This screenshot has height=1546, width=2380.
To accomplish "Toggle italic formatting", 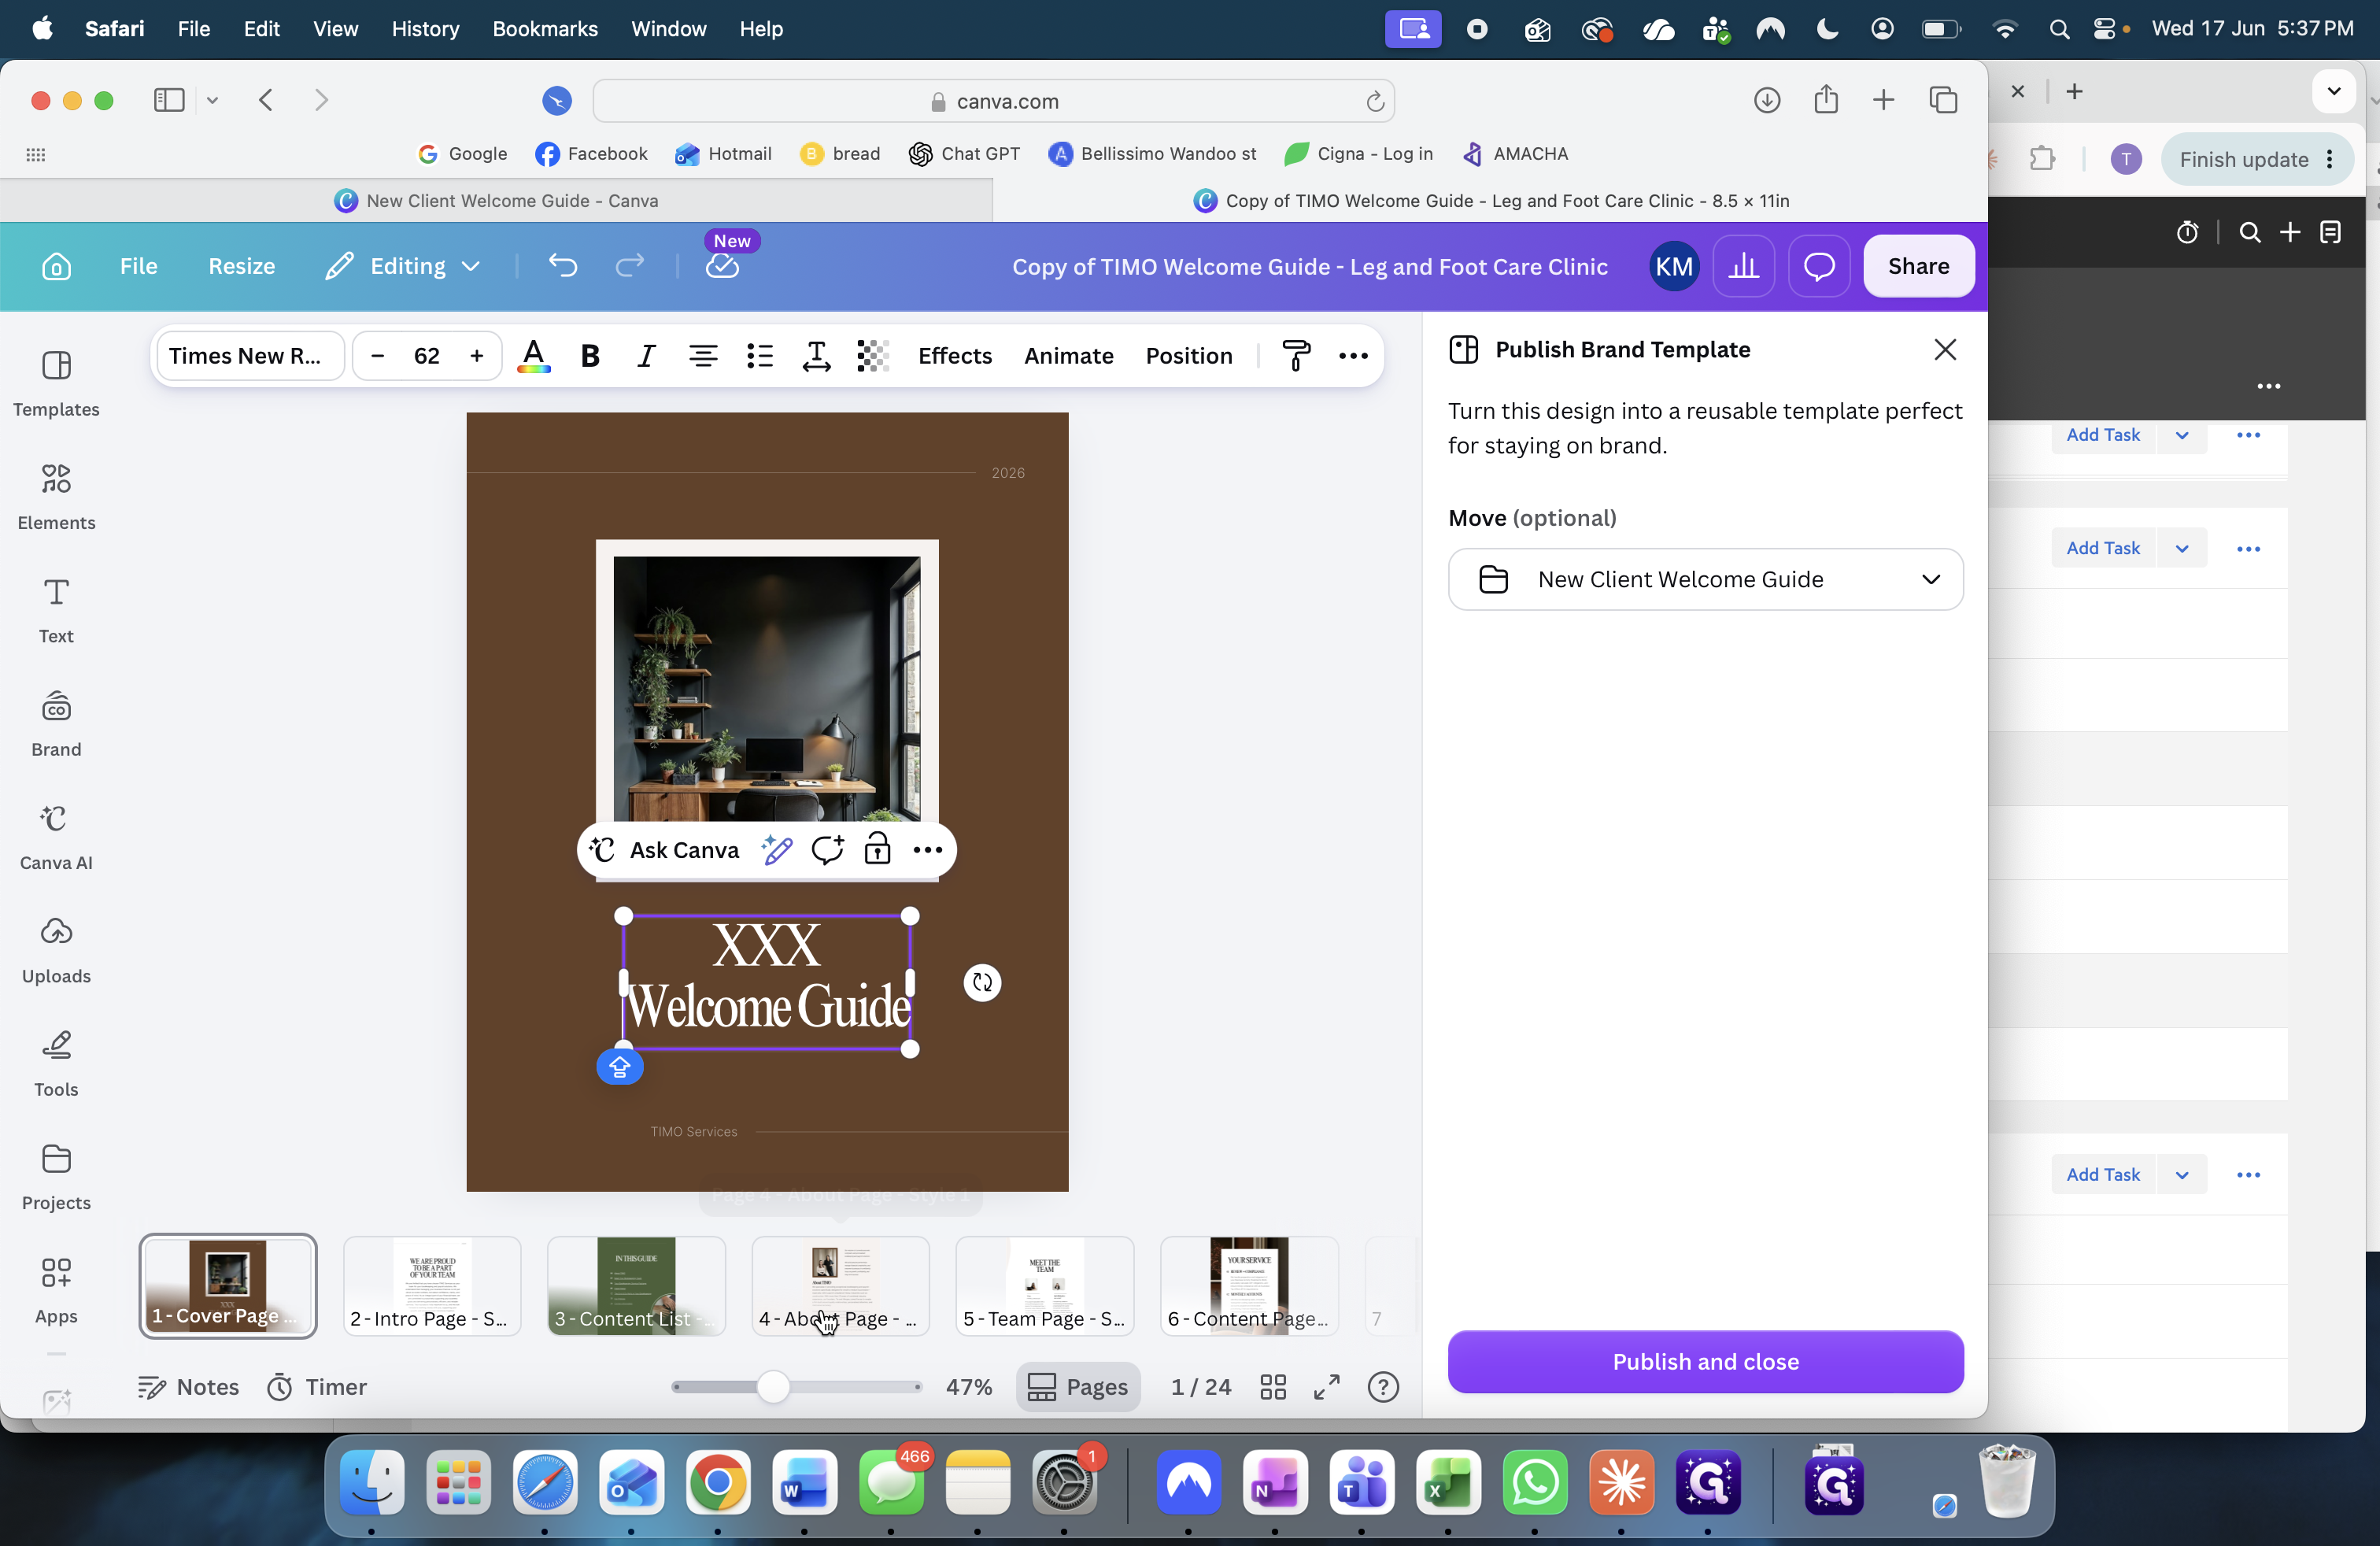I will click(x=647, y=356).
